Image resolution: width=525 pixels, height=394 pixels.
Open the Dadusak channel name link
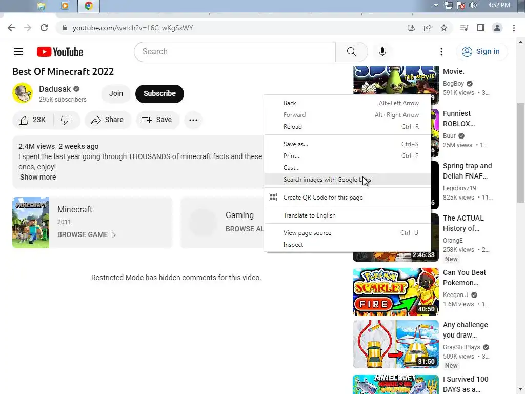coord(55,89)
